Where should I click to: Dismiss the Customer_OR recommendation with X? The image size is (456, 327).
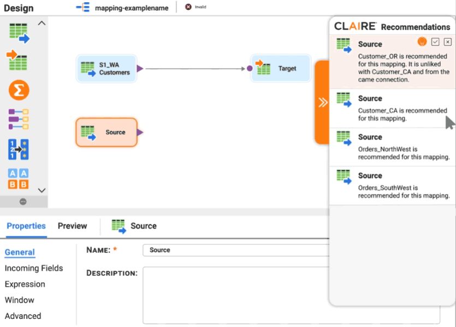click(x=448, y=42)
